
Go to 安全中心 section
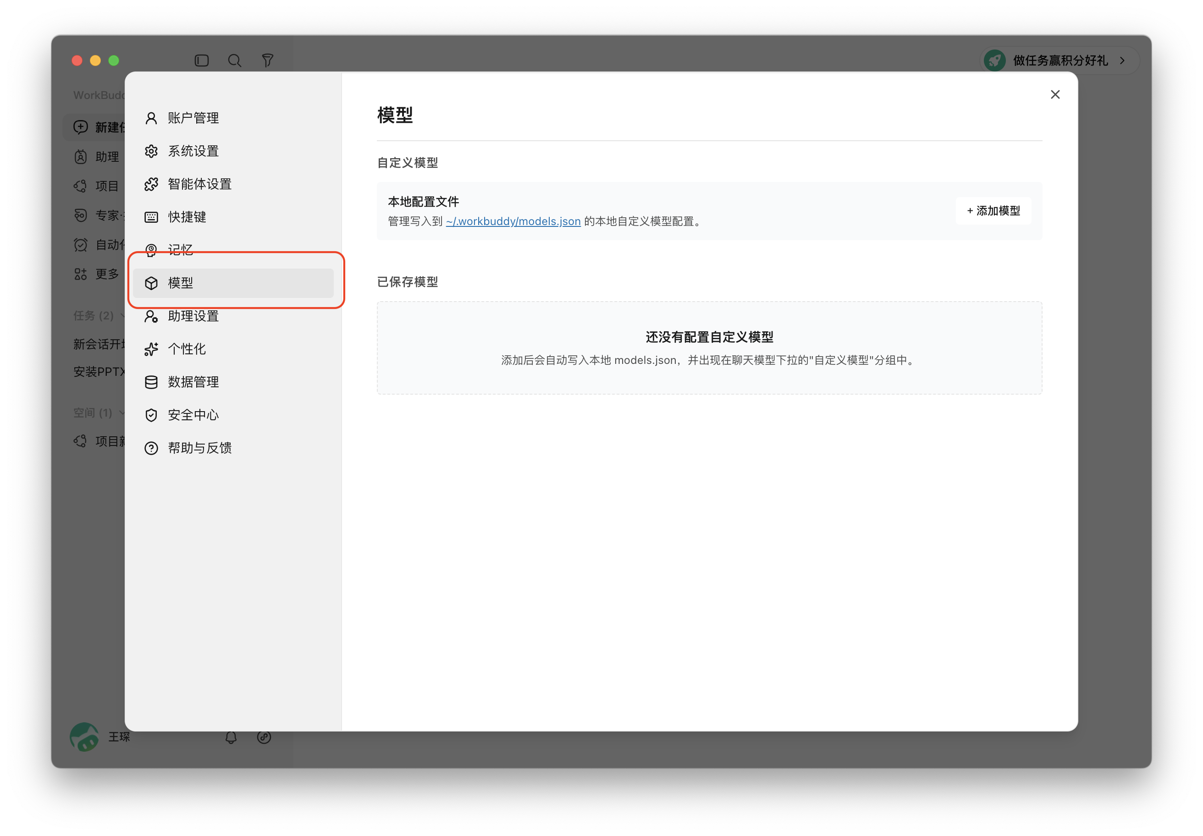(233, 415)
